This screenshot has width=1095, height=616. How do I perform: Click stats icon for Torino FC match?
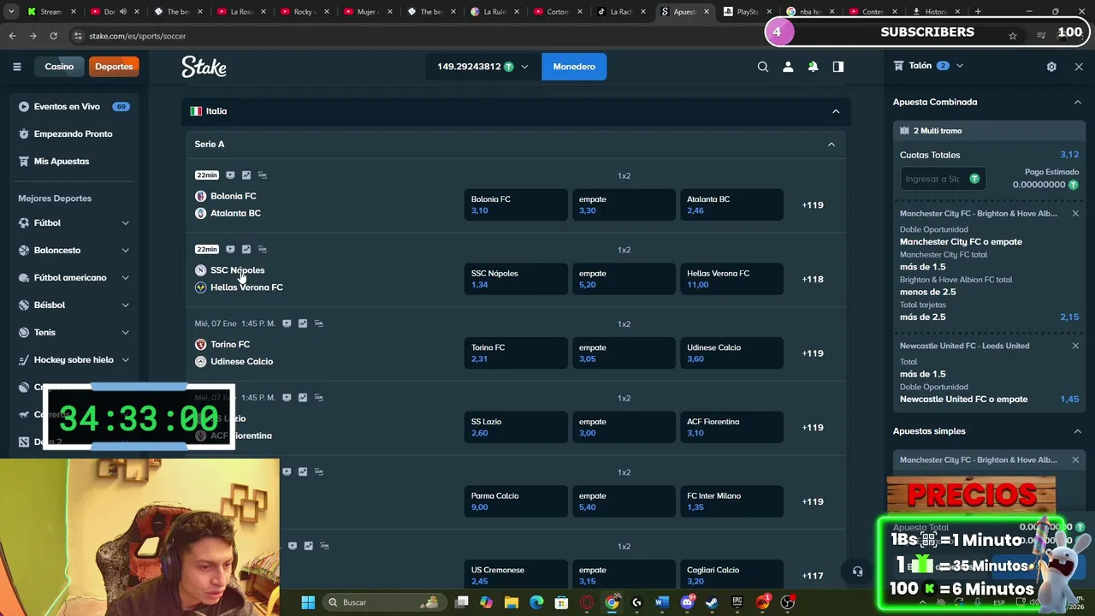[x=303, y=324]
